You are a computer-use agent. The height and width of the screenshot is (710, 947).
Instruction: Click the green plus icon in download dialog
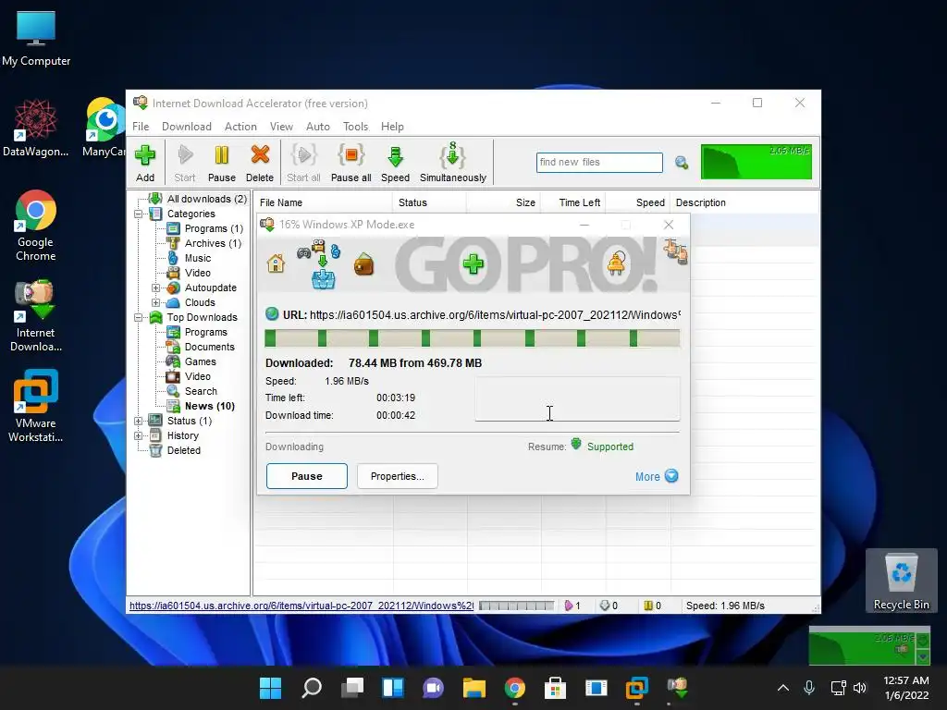coord(473,263)
